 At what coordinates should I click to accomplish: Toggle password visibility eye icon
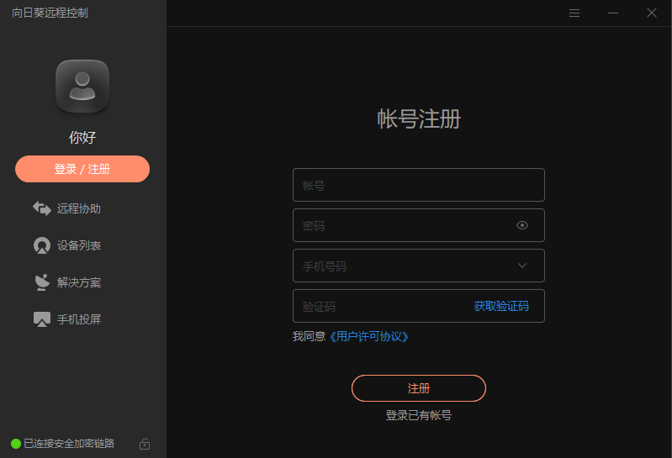pos(522,225)
